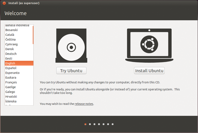The image size is (198, 133).
Task: Open the release notes link
Action: click(x=84, y=104)
